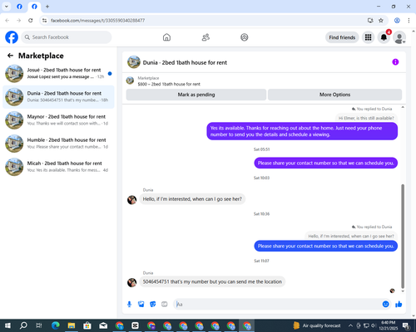This screenshot has width=416, height=332.
Task: Open Maynor 2bed 1bath conversation
Action: tap(58, 120)
